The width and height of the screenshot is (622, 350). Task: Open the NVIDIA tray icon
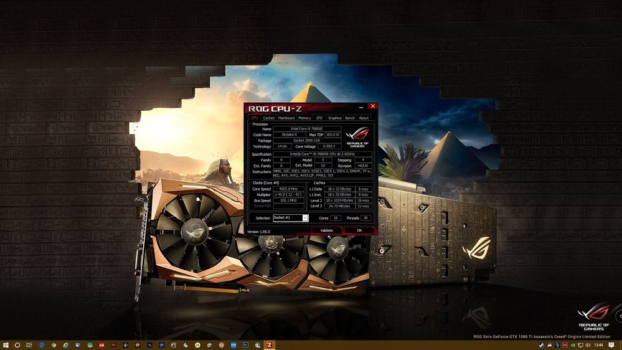(x=572, y=345)
